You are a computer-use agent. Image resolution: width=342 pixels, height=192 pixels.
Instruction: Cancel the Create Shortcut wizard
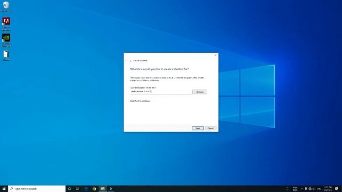click(211, 128)
